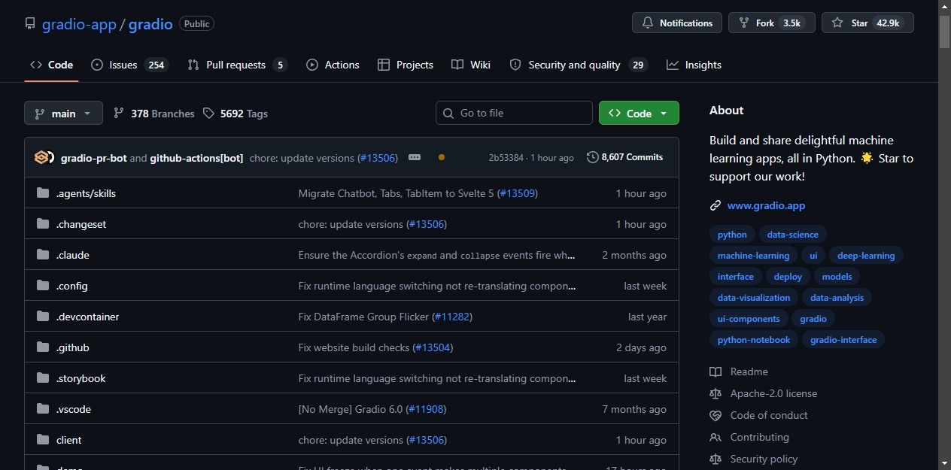Image resolution: width=951 pixels, height=470 pixels.
Task: Open commit hash 2b53384
Action: 506,158
